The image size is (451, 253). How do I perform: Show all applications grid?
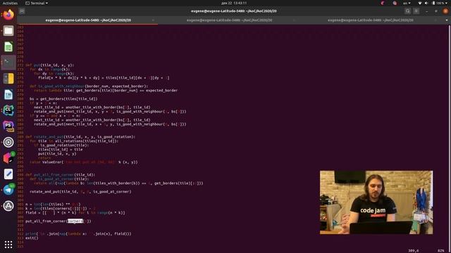8,245
